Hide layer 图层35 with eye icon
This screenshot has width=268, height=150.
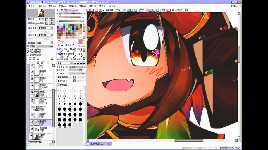click(32, 79)
